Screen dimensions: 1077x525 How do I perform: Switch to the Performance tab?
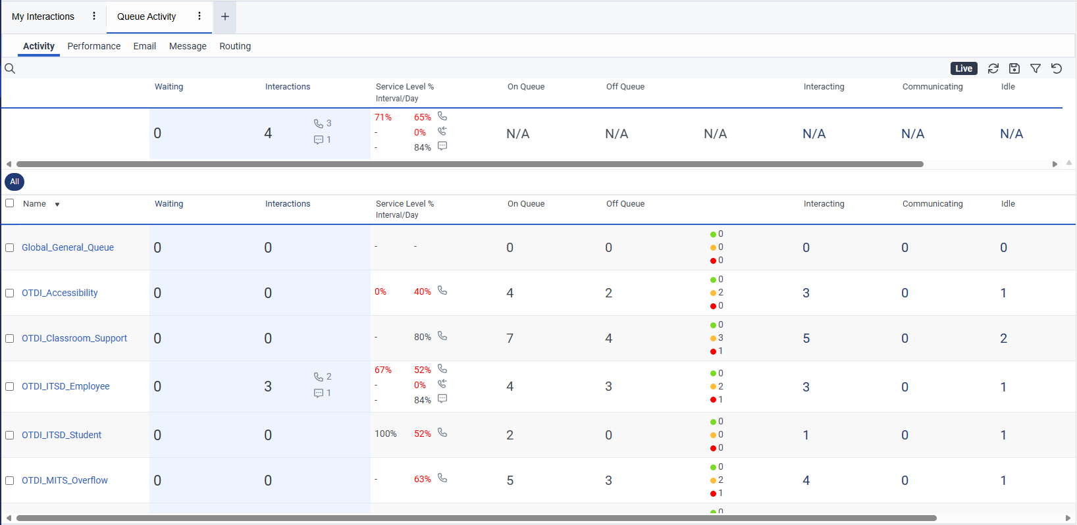[x=93, y=46]
